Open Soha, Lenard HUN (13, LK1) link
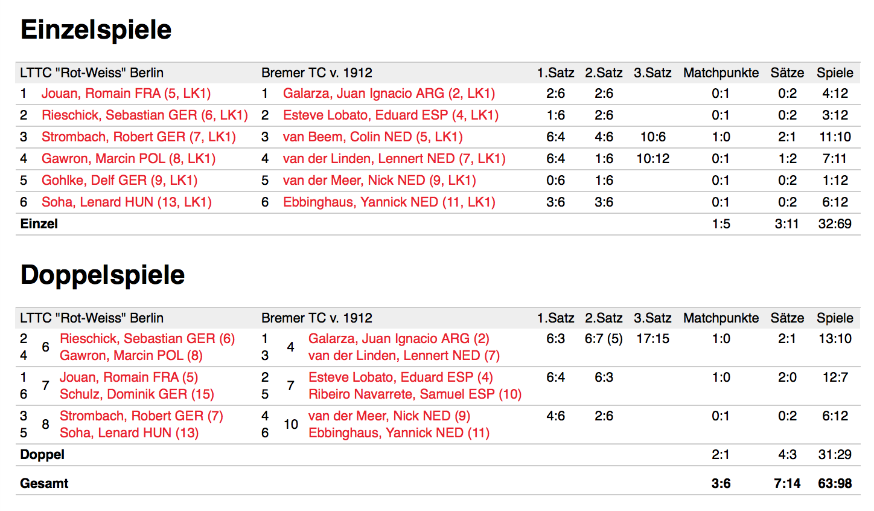Viewport: 874px width, 511px height. pyautogui.click(x=126, y=202)
